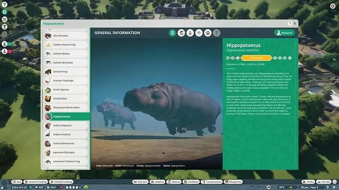Select the highlighted Hippopotamus entry
Image resolution: width=339 pixels, height=190 pixels.
coord(67,116)
